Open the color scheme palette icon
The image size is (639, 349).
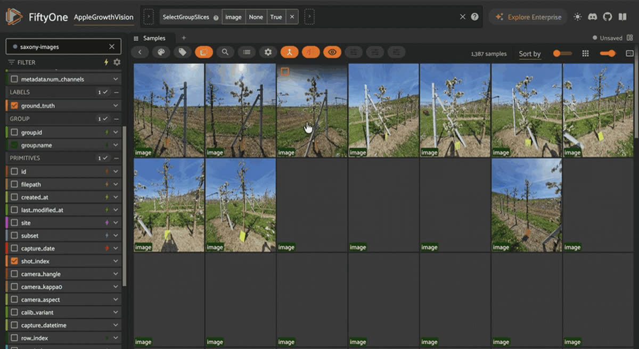[x=161, y=52]
